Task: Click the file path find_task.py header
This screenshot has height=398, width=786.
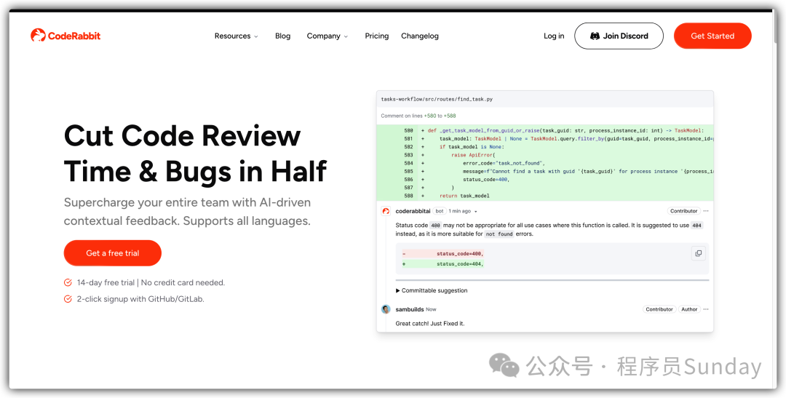Action: [x=437, y=99]
